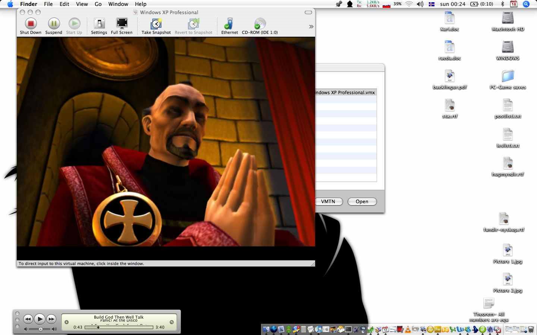
Task: Click the circular arrow in iTunes display
Action: (x=172, y=322)
